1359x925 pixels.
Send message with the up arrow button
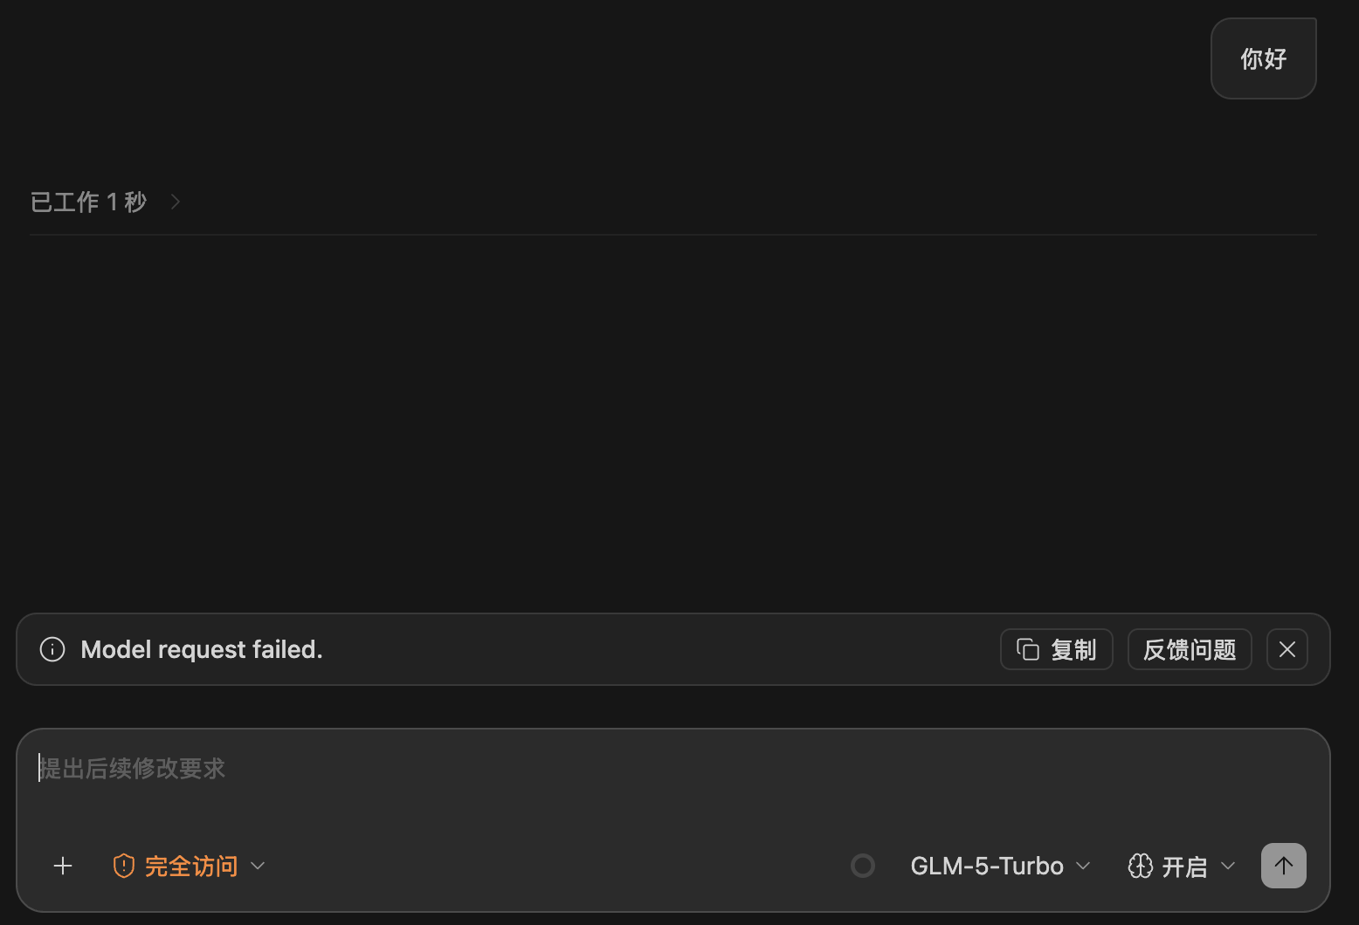1284,866
